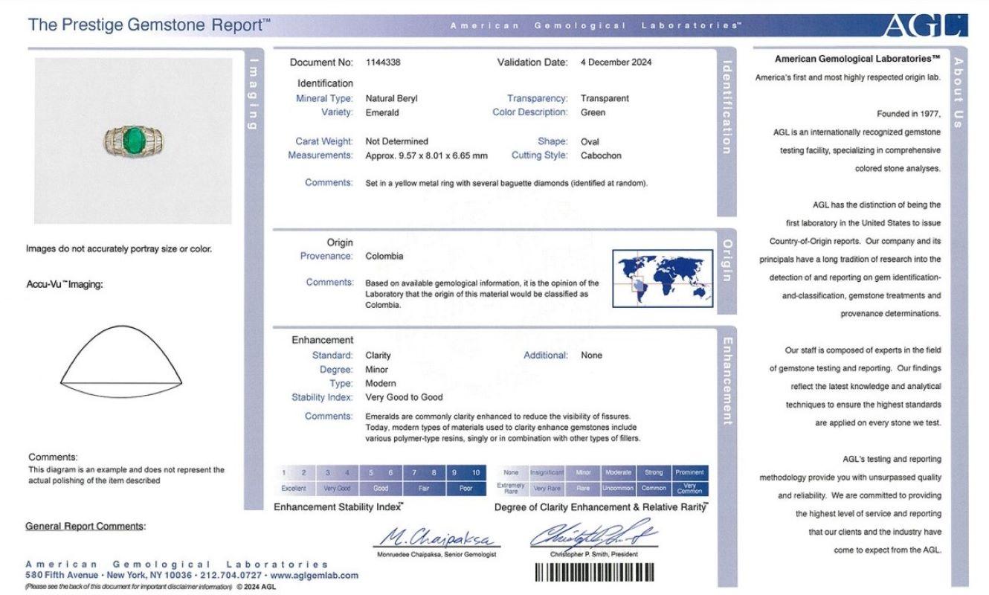989x595 pixels.
Task: Click 'Enhancement Stability Index' caption
Action: 338,507
